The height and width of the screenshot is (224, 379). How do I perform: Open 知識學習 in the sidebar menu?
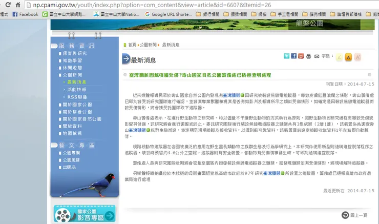[x=72, y=60]
